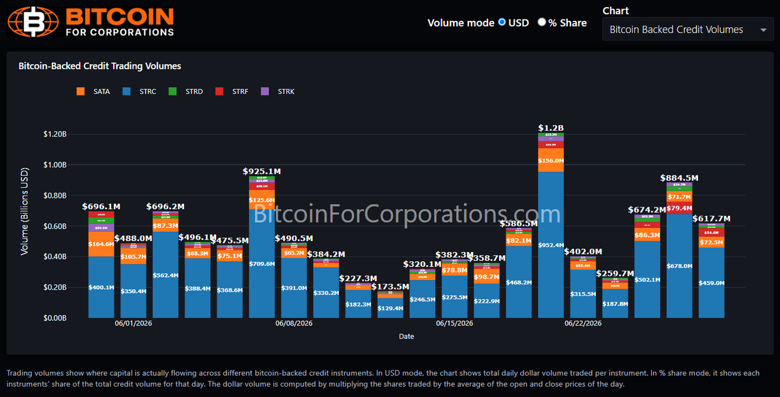Toggle the STRC blue legend swatch

127,92
